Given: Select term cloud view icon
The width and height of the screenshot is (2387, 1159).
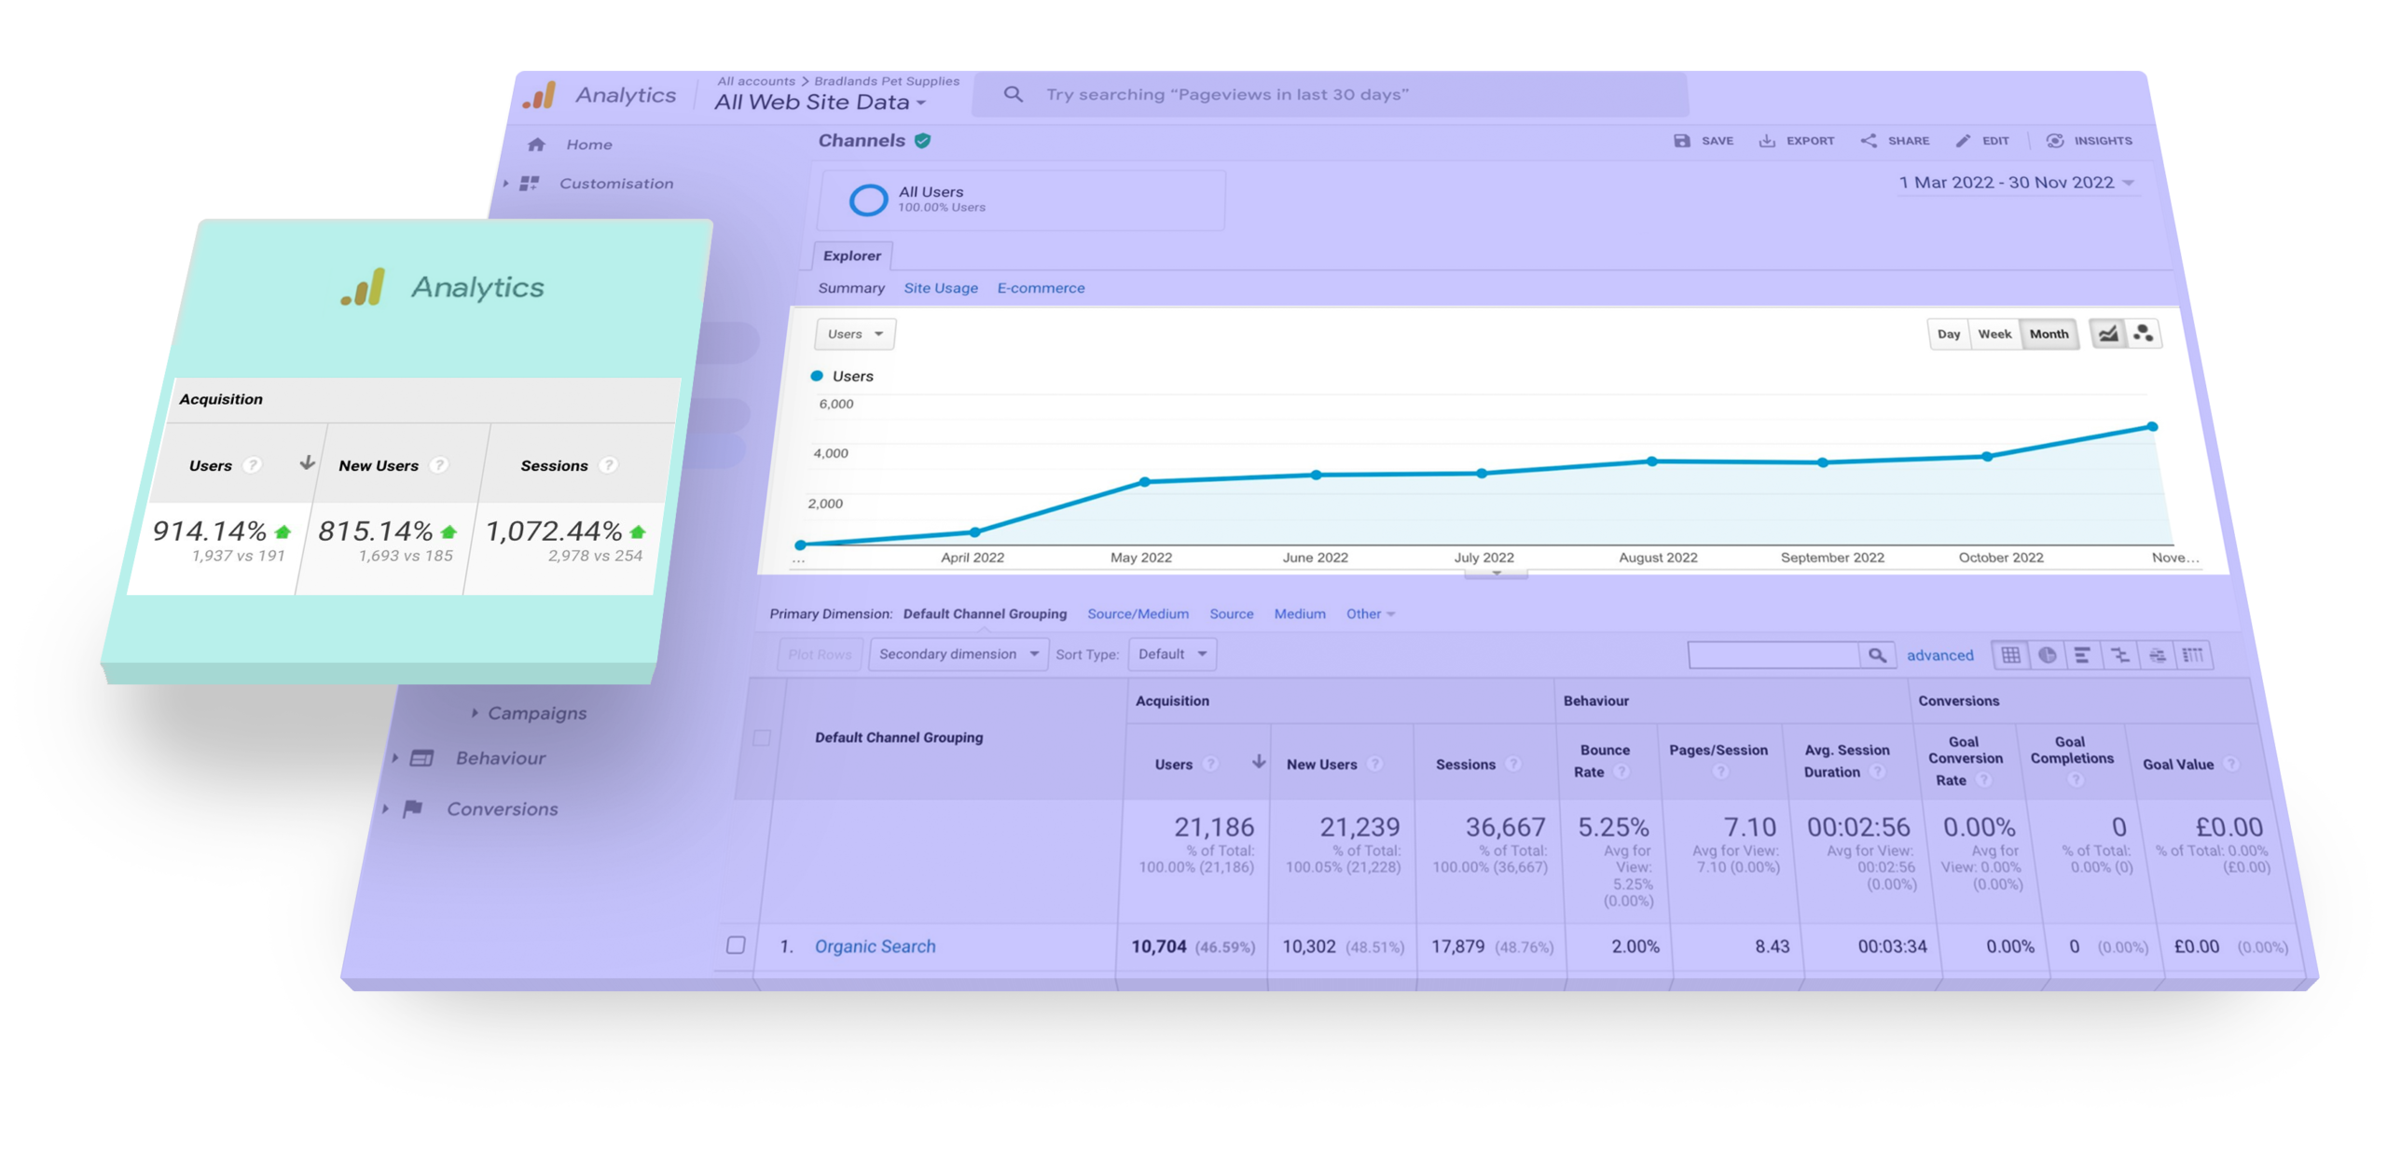Looking at the screenshot, I should (x=2156, y=655).
